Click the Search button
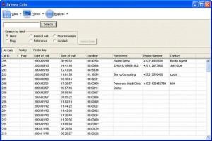 (x=48, y=24)
